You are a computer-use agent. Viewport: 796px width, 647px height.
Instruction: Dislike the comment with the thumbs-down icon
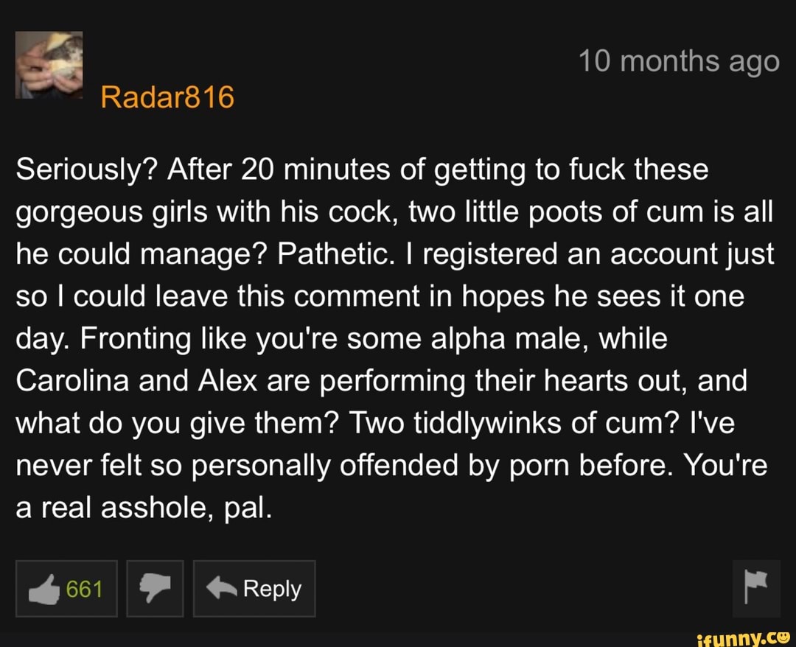(155, 589)
